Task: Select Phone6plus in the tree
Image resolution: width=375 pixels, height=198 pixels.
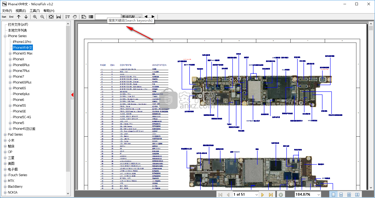Action: click(21, 94)
